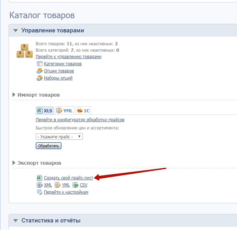Screen dimensions: 237x230
Task: Switch to the 1C import tab
Action: point(83,111)
